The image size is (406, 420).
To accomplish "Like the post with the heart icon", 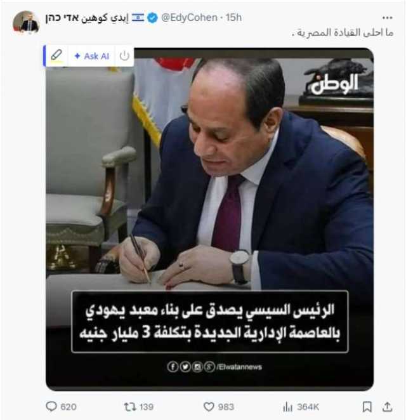I will pos(209,407).
